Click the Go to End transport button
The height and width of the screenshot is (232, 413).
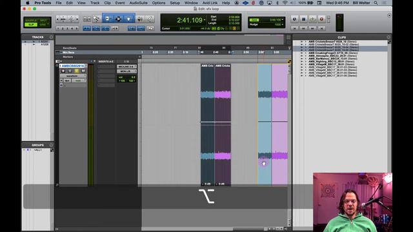click(321, 28)
